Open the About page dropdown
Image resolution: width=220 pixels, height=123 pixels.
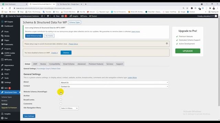tap(114, 82)
